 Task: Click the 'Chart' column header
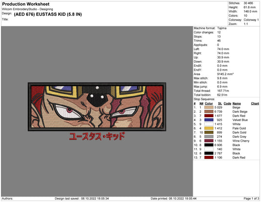tap(255, 103)
